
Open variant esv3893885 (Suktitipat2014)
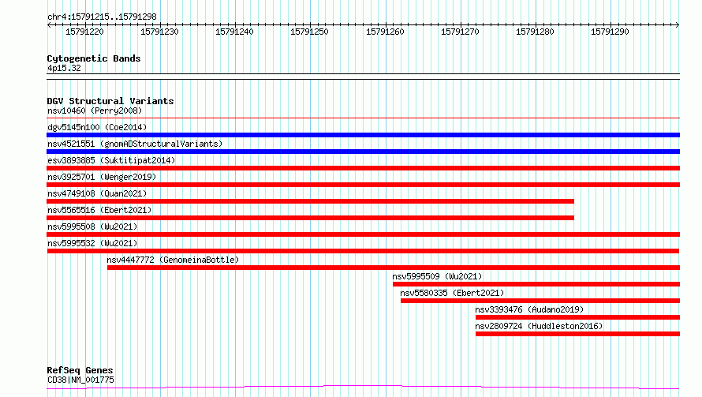click(x=111, y=160)
